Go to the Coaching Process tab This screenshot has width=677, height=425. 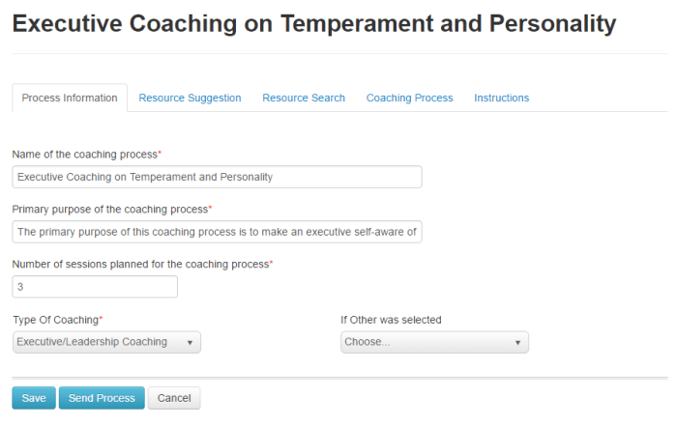(x=409, y=98)
